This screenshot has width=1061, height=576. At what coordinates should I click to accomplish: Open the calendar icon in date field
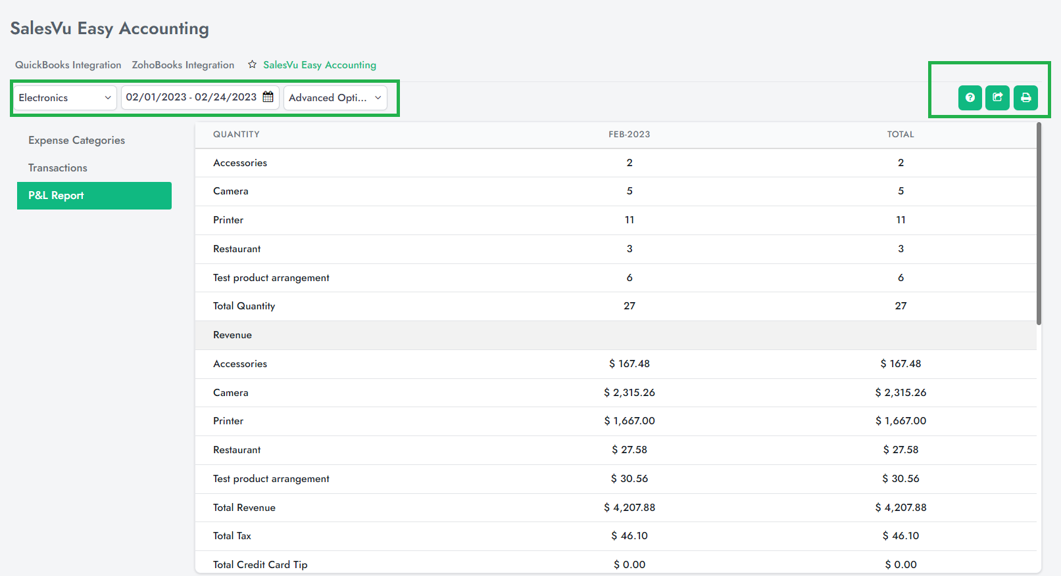point(268,97)
